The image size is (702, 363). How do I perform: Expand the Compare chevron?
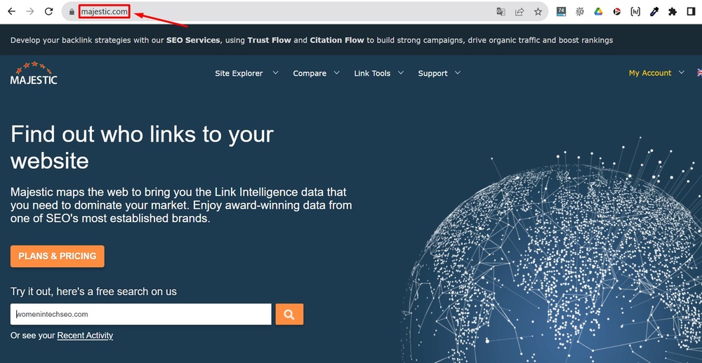click(x=336, y=72)
